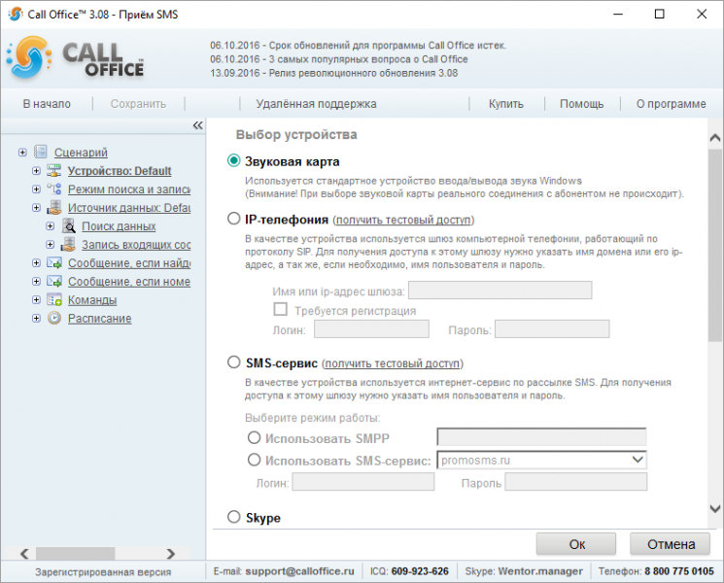
Task: Open Помощь menu item
Action: (581, 104)
